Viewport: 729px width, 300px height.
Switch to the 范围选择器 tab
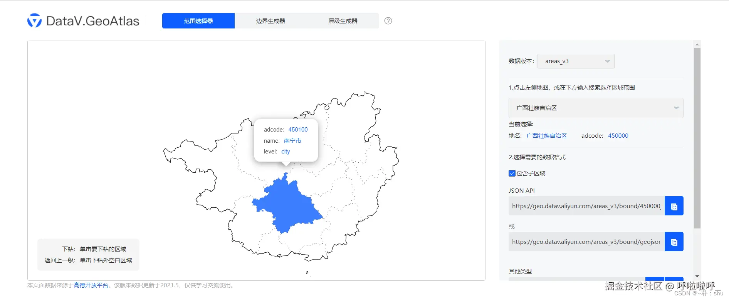198,21
